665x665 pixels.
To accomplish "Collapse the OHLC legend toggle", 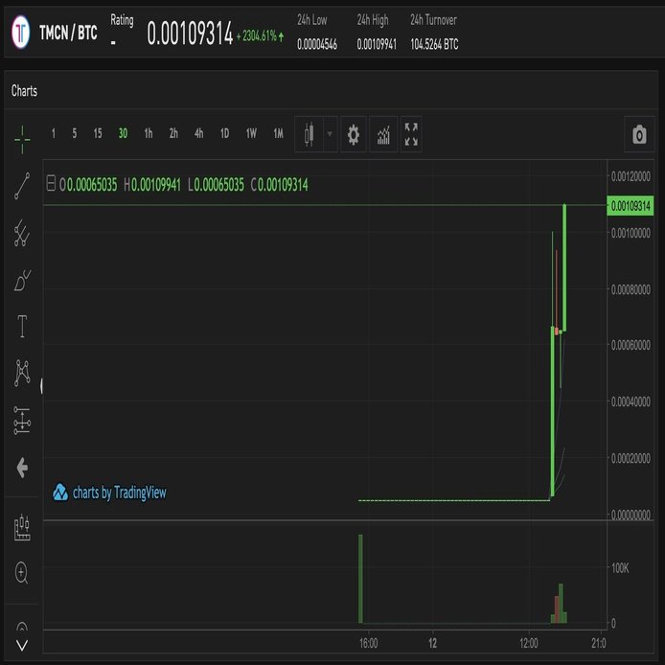I will point(51,183).
